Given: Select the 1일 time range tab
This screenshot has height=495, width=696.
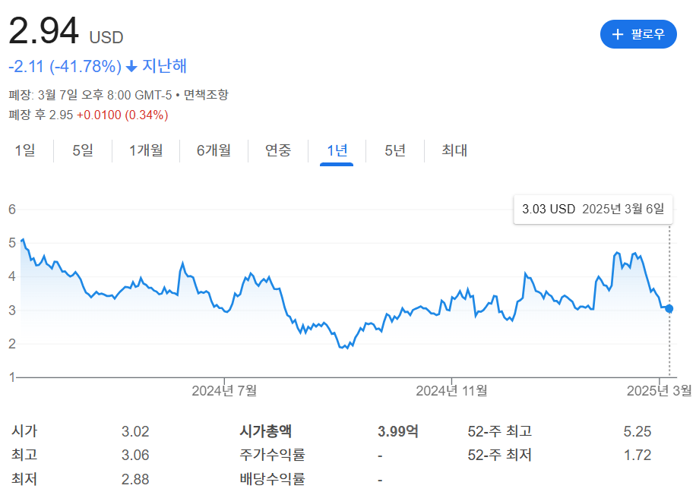Looking at the screenshot, I should tap(26, 150).
